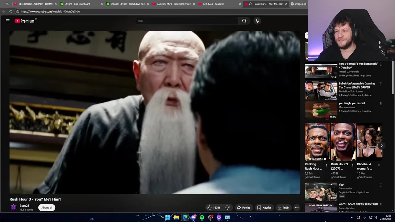Click Russell J. Prahinski channel name
The height and width of the screenshot is (222, 395).
click(349, 72)
